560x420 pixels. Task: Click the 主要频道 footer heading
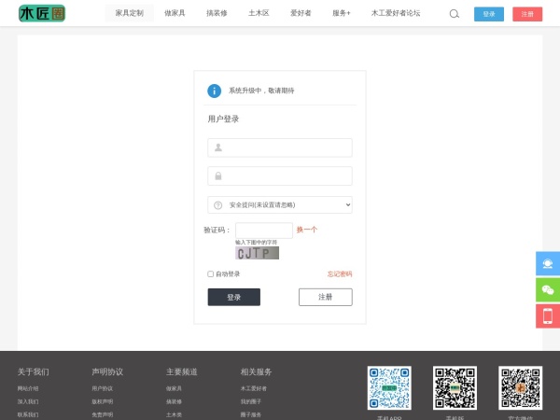182,372
